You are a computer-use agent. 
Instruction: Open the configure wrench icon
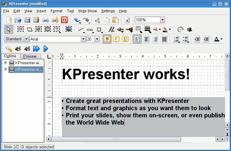click(9, 48)
